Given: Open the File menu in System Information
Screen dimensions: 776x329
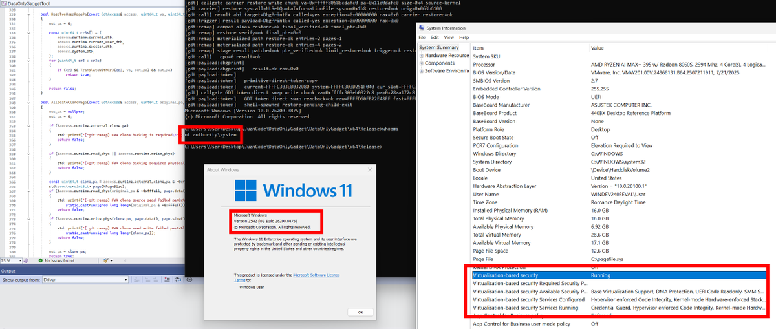Looking at the screenshot, I should point(422,37).
